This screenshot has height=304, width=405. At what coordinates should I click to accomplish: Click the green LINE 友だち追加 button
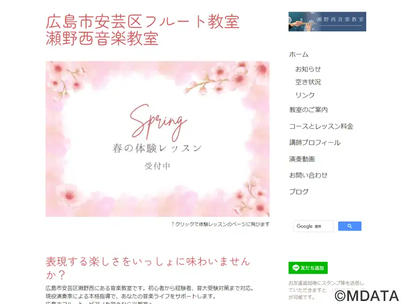pyautogui.click(x=308, y=268)
